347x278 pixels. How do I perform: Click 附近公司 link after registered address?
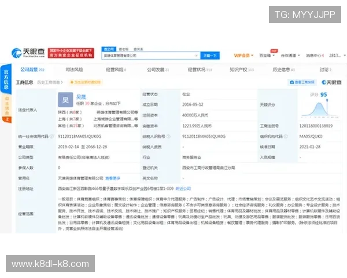pyautogui.click(x=183, y=189)
